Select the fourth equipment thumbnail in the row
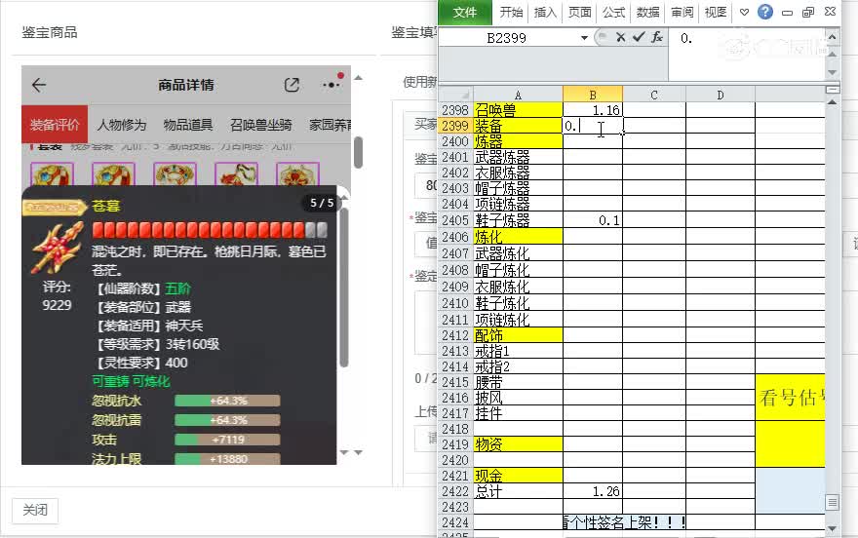 coord(236,174)
